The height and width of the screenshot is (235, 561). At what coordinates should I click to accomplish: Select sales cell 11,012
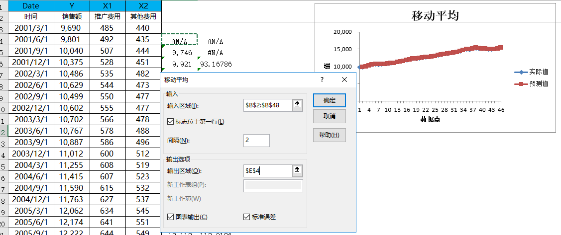click(72, 154)
